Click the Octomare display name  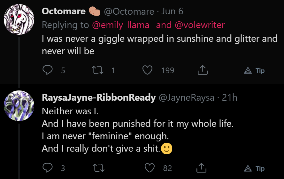click(x=64, y=11)
